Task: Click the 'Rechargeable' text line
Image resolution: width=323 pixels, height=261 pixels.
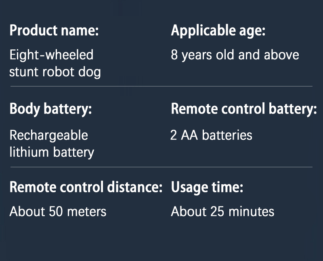Action: click(49, 136)
